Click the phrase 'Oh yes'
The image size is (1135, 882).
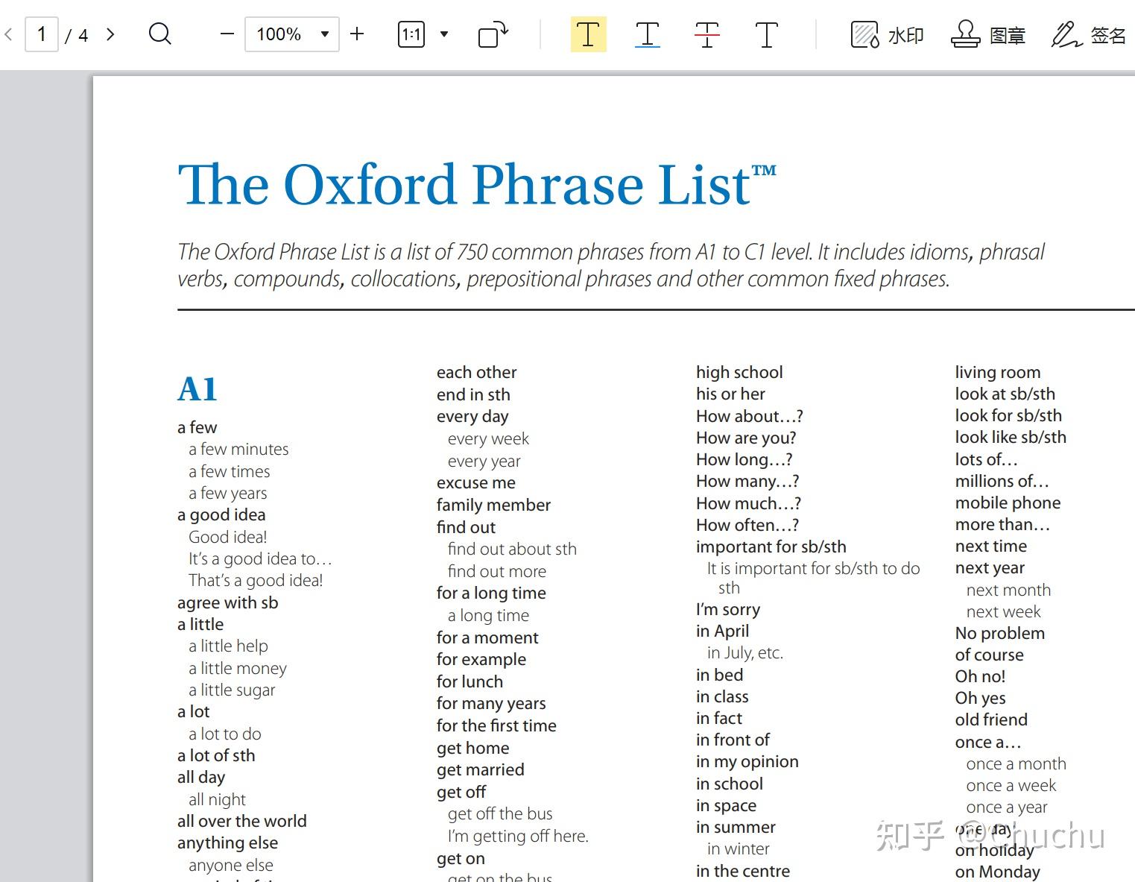[x=980, y=699]
